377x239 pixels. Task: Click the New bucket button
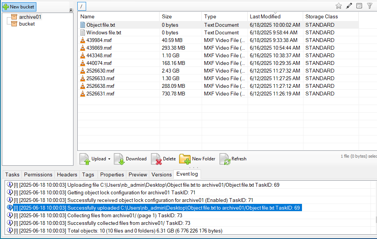pyautogui.click(x=19, y=7)
